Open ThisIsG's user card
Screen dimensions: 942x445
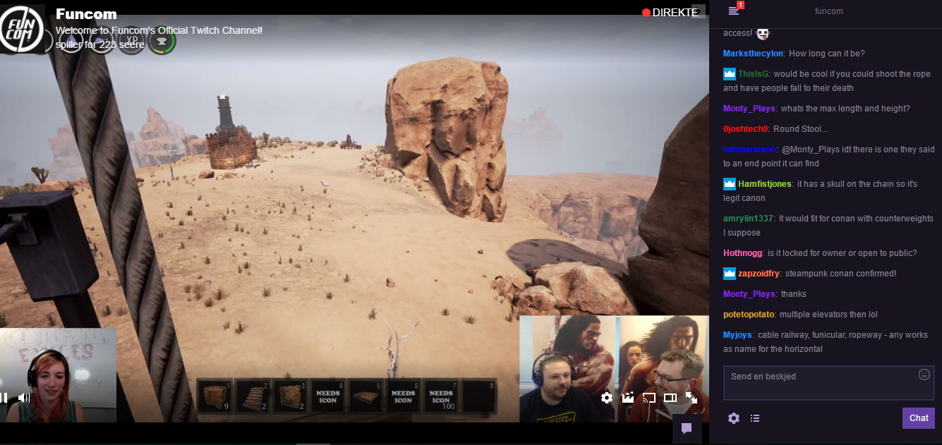[x=754, y=74]
